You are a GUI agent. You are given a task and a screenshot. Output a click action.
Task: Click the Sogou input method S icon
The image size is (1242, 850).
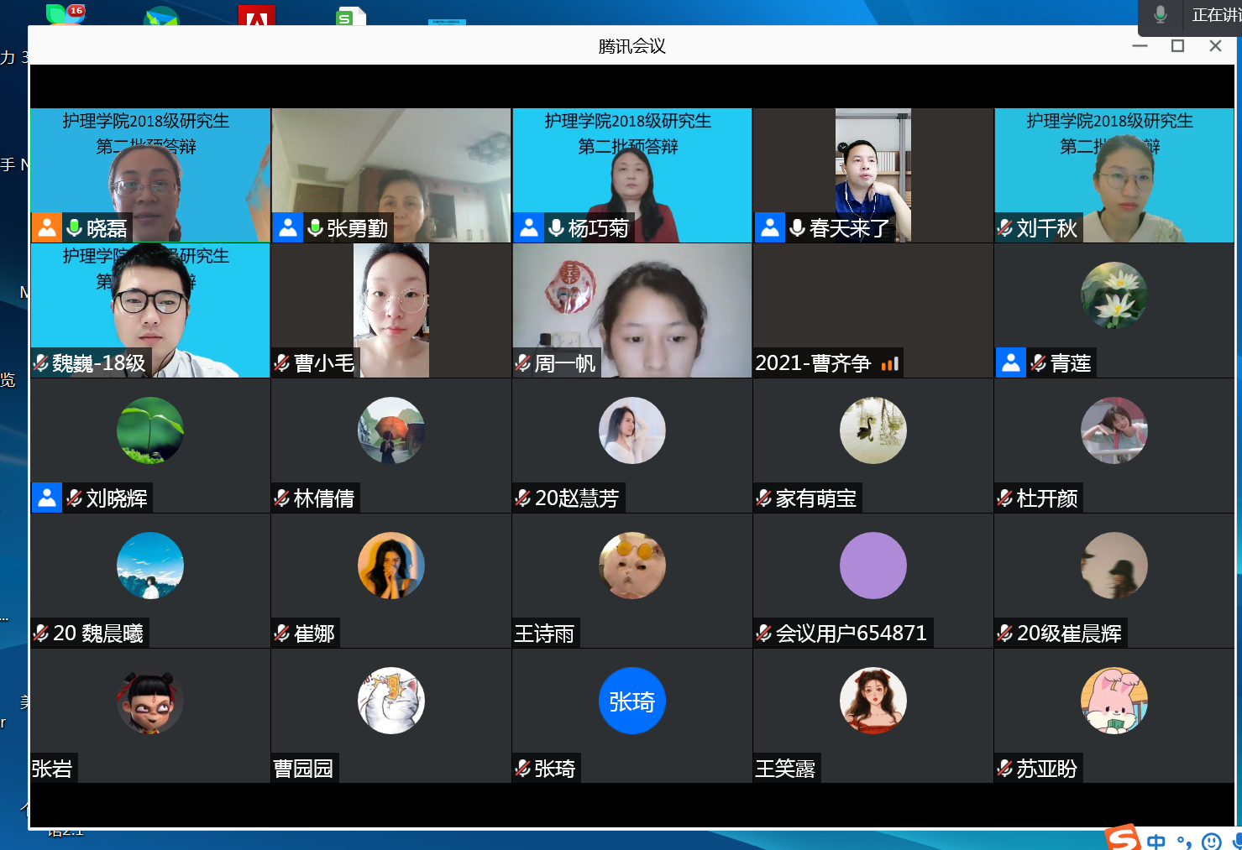tap(1122, 837)
